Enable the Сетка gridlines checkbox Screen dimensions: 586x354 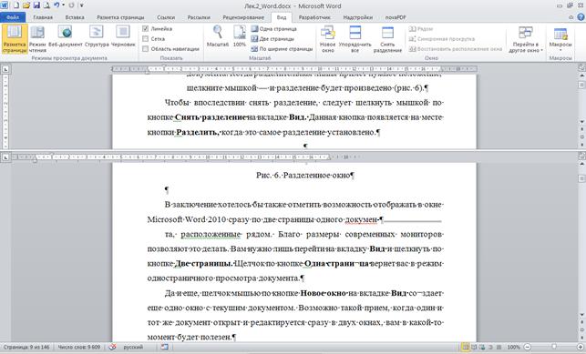146,39
